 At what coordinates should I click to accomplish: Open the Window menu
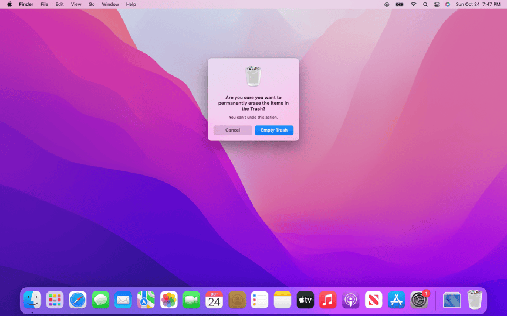(x=110, y=4)
